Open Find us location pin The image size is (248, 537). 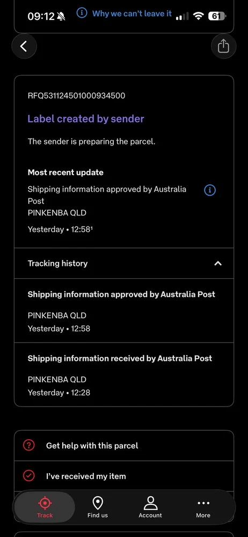(x=98, y=504)
